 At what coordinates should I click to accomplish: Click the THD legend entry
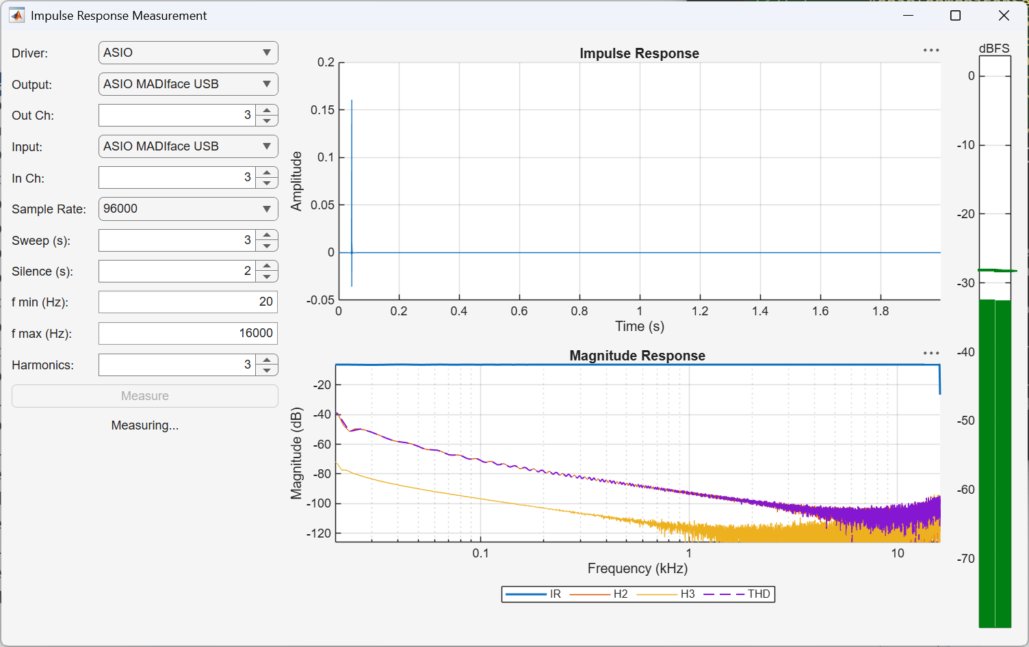point(737,594)
